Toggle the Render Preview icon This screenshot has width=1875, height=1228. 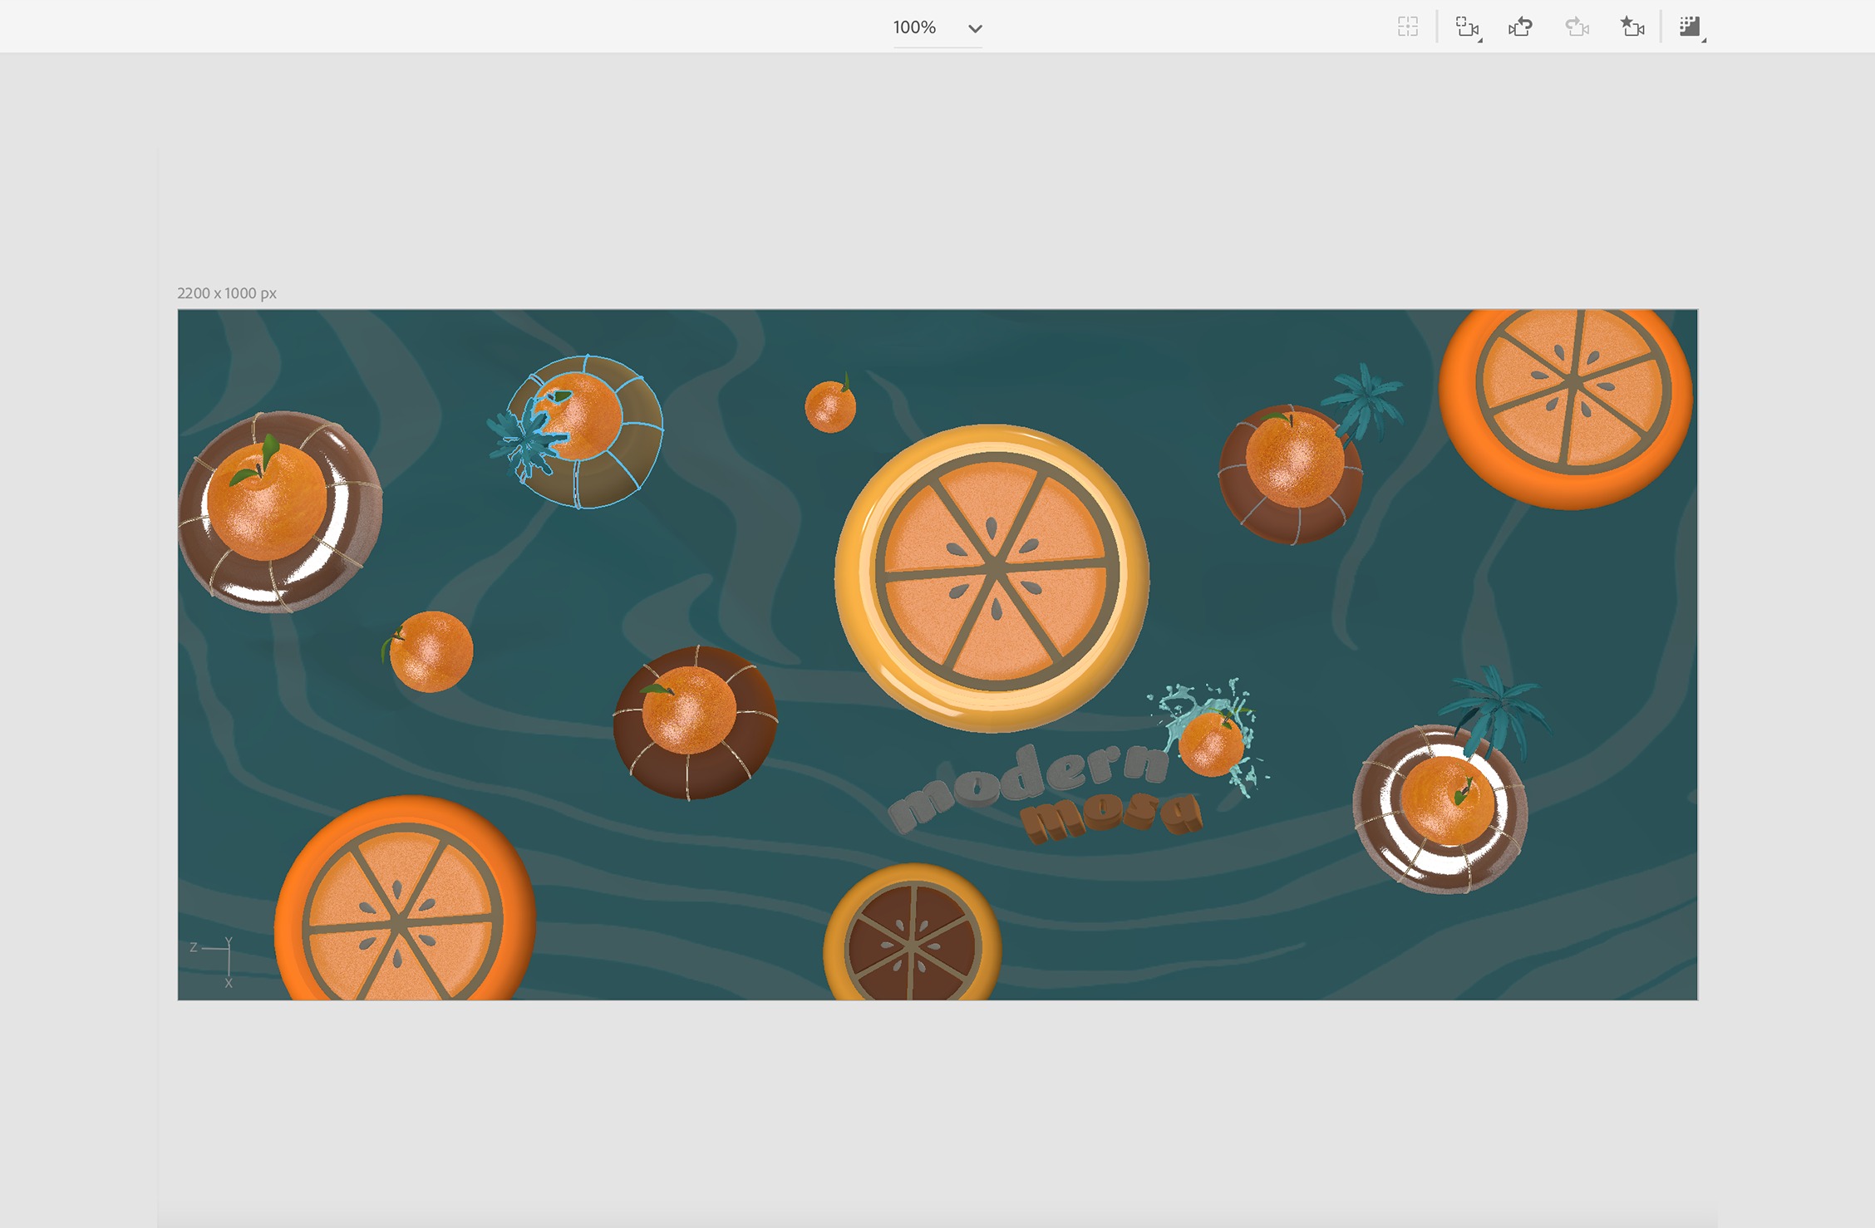coord(1690,27)
